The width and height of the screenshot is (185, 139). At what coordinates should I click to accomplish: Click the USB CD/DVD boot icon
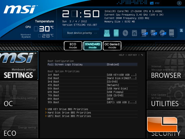click(x=163, y=33)
